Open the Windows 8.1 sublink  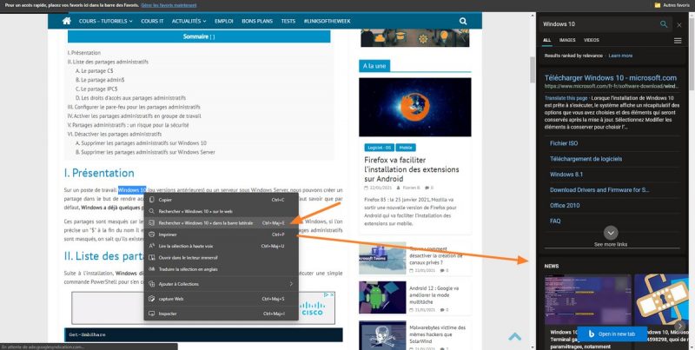click(x=566, y=174)
